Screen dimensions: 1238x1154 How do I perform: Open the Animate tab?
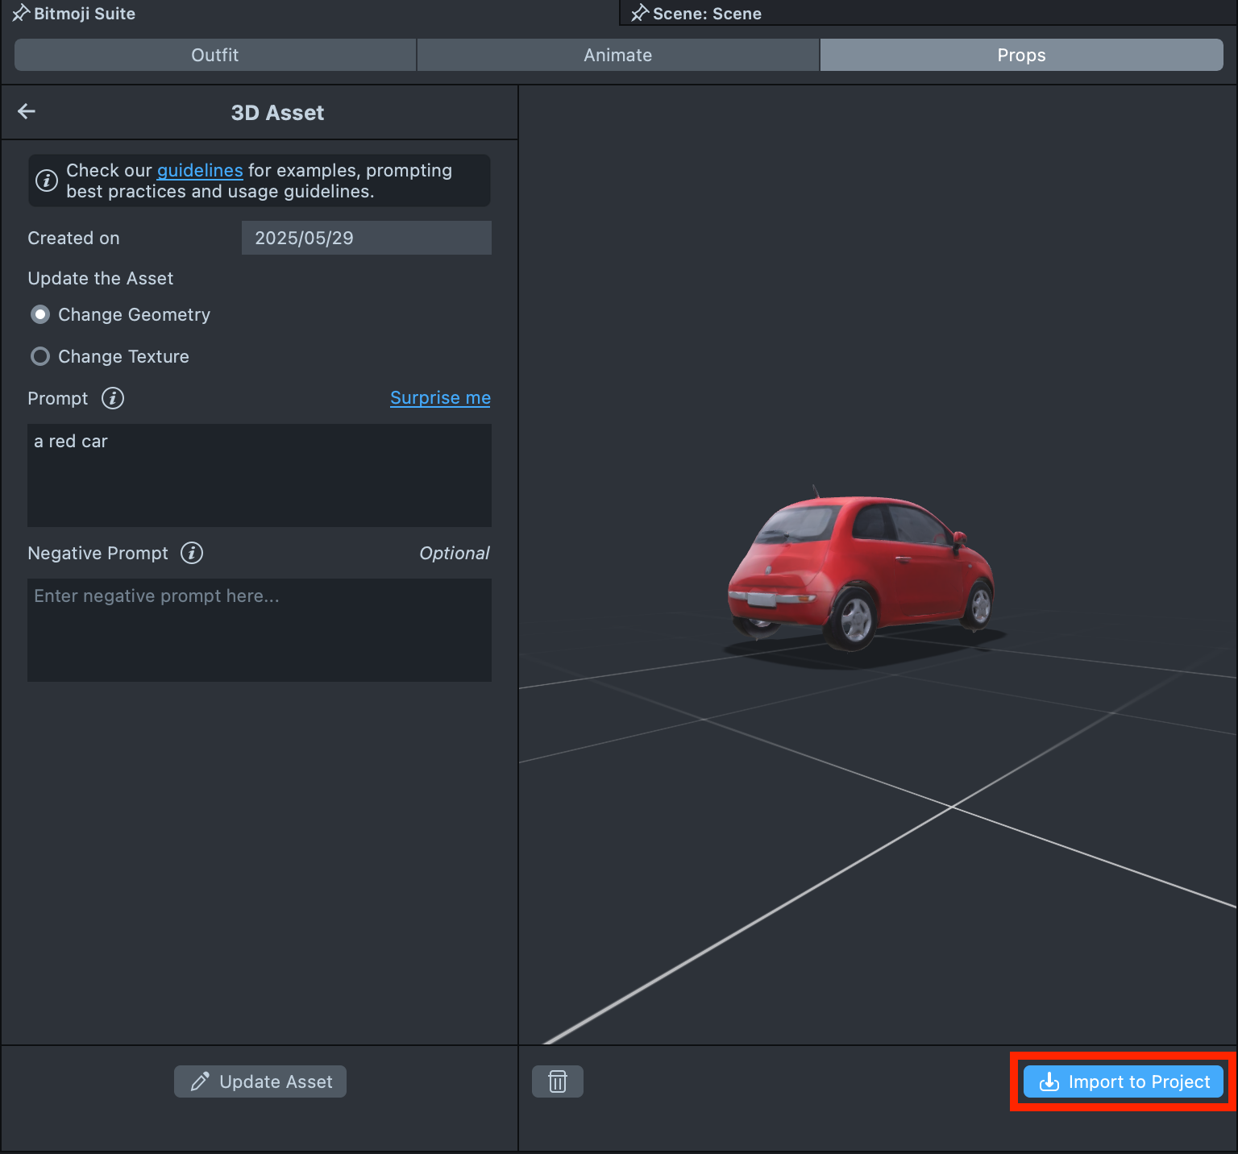click(618, 55)
